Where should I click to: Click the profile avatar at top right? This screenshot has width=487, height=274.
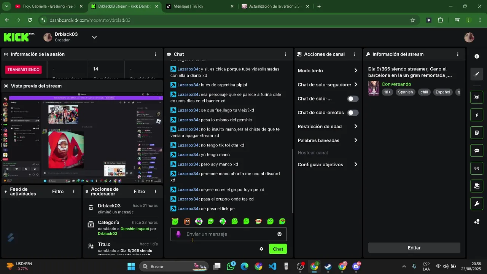pos(469,37)
